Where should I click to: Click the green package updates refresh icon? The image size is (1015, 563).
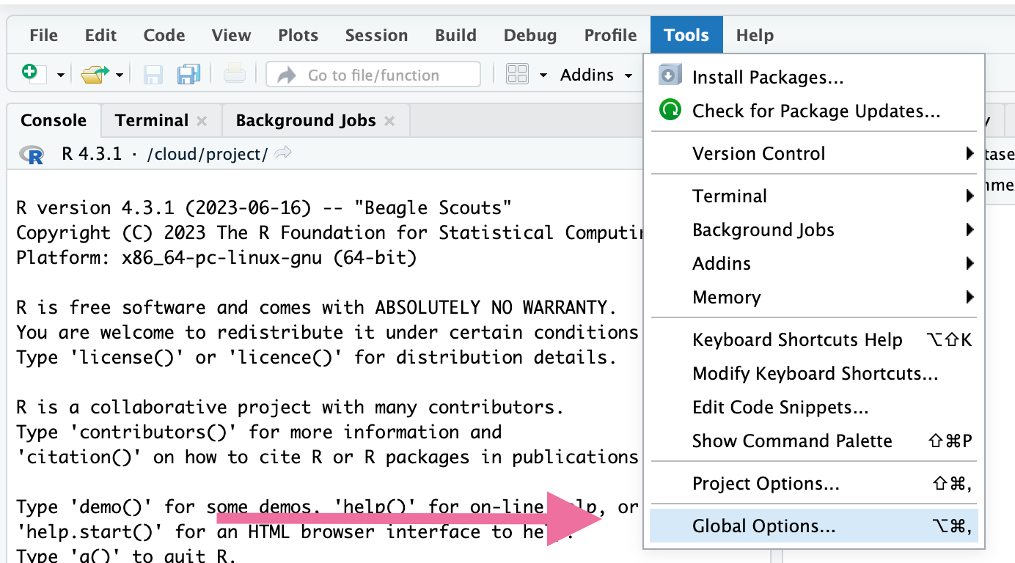pos(670,110)
